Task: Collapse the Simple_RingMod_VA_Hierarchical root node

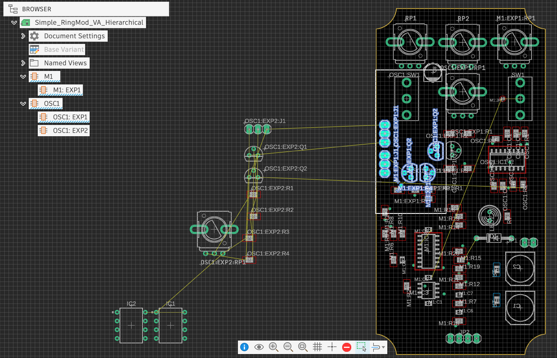Action: 14,23
